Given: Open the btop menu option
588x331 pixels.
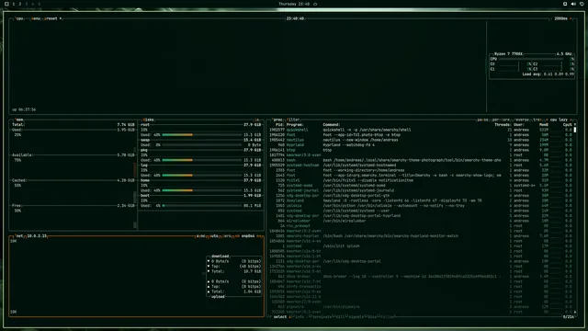Looking at the screenshot, I should pos(36,18).
